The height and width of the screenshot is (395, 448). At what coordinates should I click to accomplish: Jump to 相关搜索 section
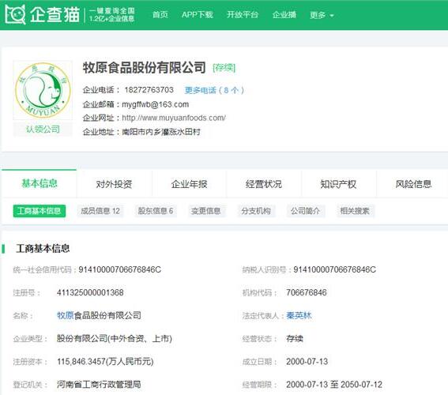tap(355, 211)
